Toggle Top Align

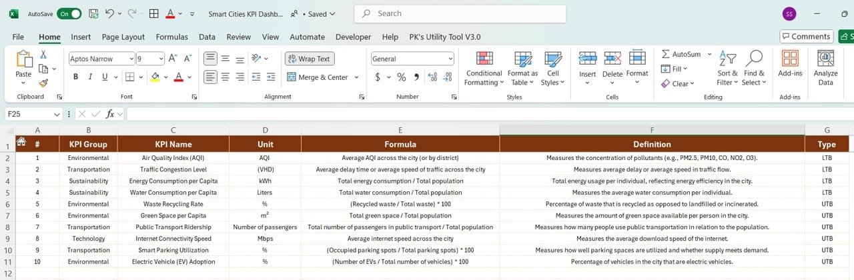(211, 59)
